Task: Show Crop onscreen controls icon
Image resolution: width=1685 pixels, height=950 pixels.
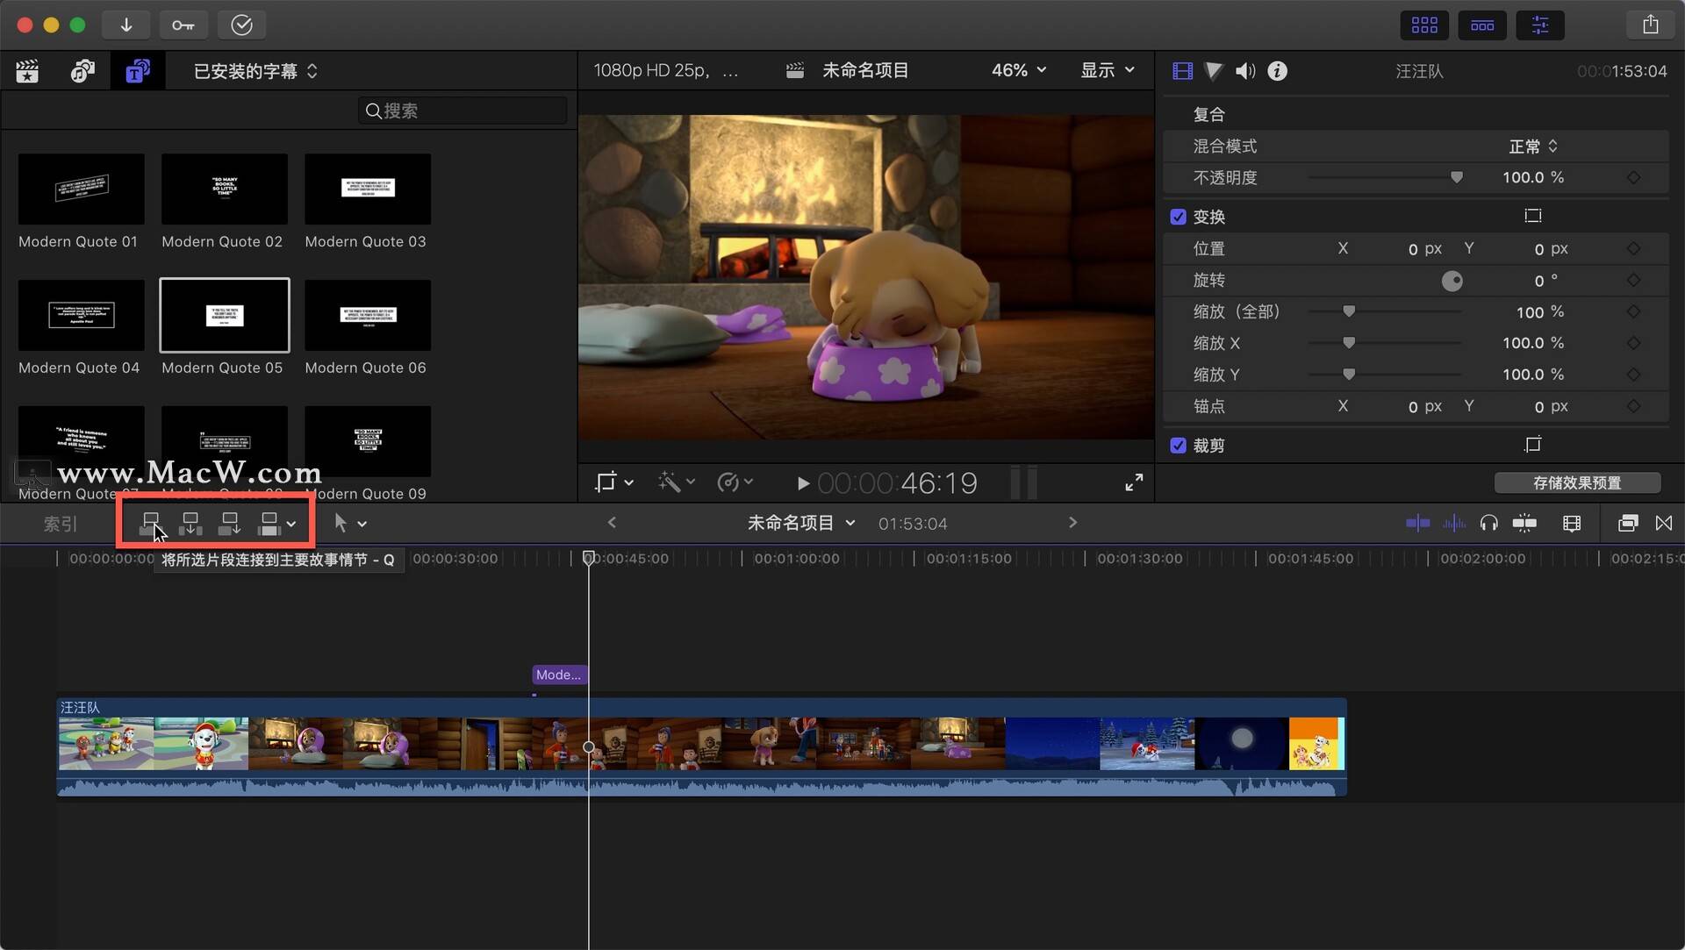Action: click(x=1532, y=445)
